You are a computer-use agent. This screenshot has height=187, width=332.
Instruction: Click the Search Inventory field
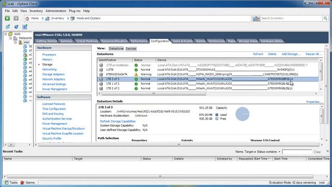(x=291, y=19)
